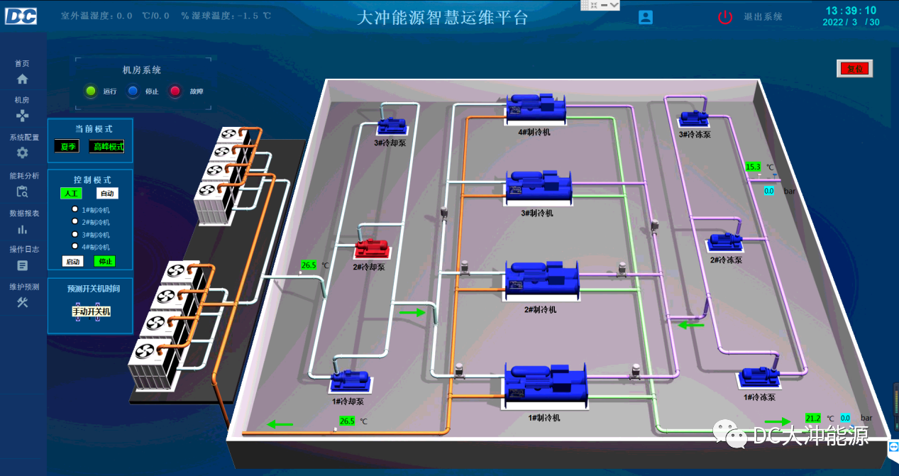Click the red power icon
Image resolution: width=899 pixels, height=476 pixels.
coord(724,17)
